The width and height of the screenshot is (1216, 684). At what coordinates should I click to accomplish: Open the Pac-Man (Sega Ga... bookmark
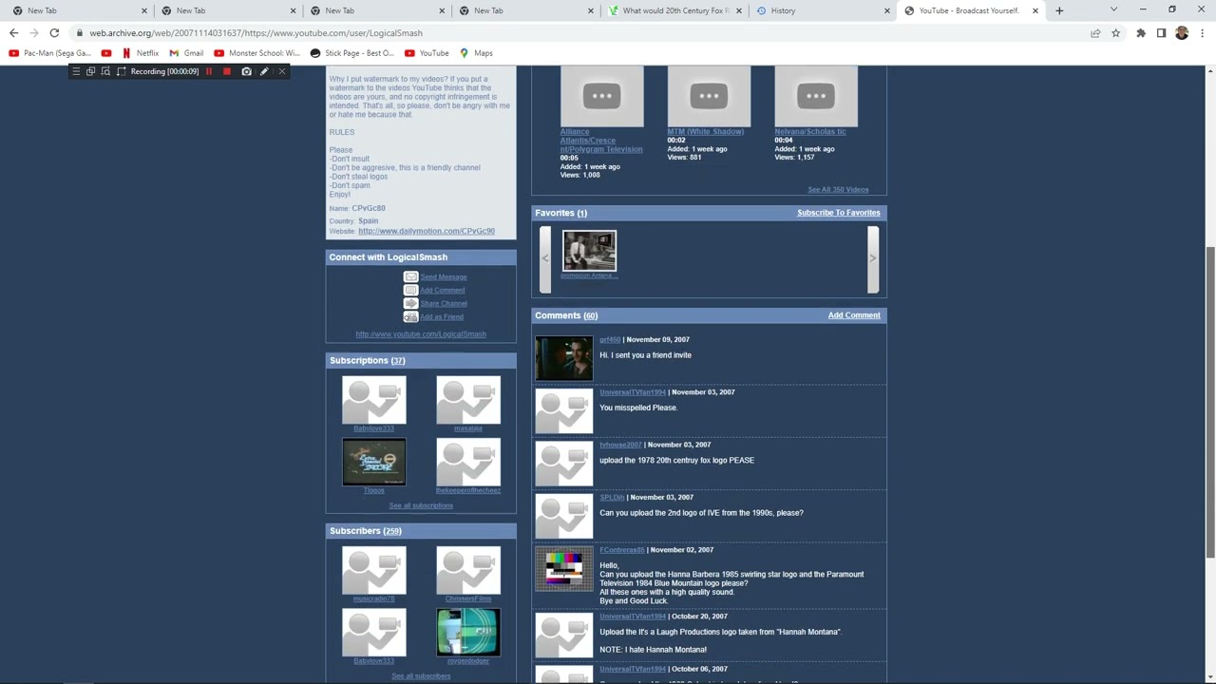coord(49,53)
